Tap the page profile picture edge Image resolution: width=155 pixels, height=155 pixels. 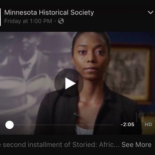tap(0, 17)
